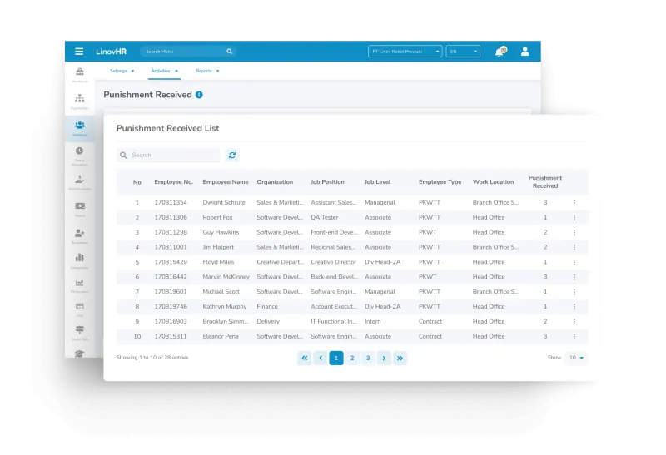Sort by Work Location column header
The height and width of the screenshot is (455, 666).
pos(493,181)
